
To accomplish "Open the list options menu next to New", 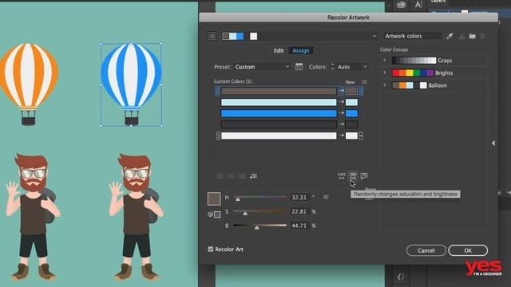I will 364,82.
